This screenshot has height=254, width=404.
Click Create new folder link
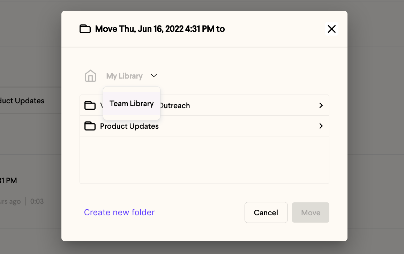coord(119,212)
